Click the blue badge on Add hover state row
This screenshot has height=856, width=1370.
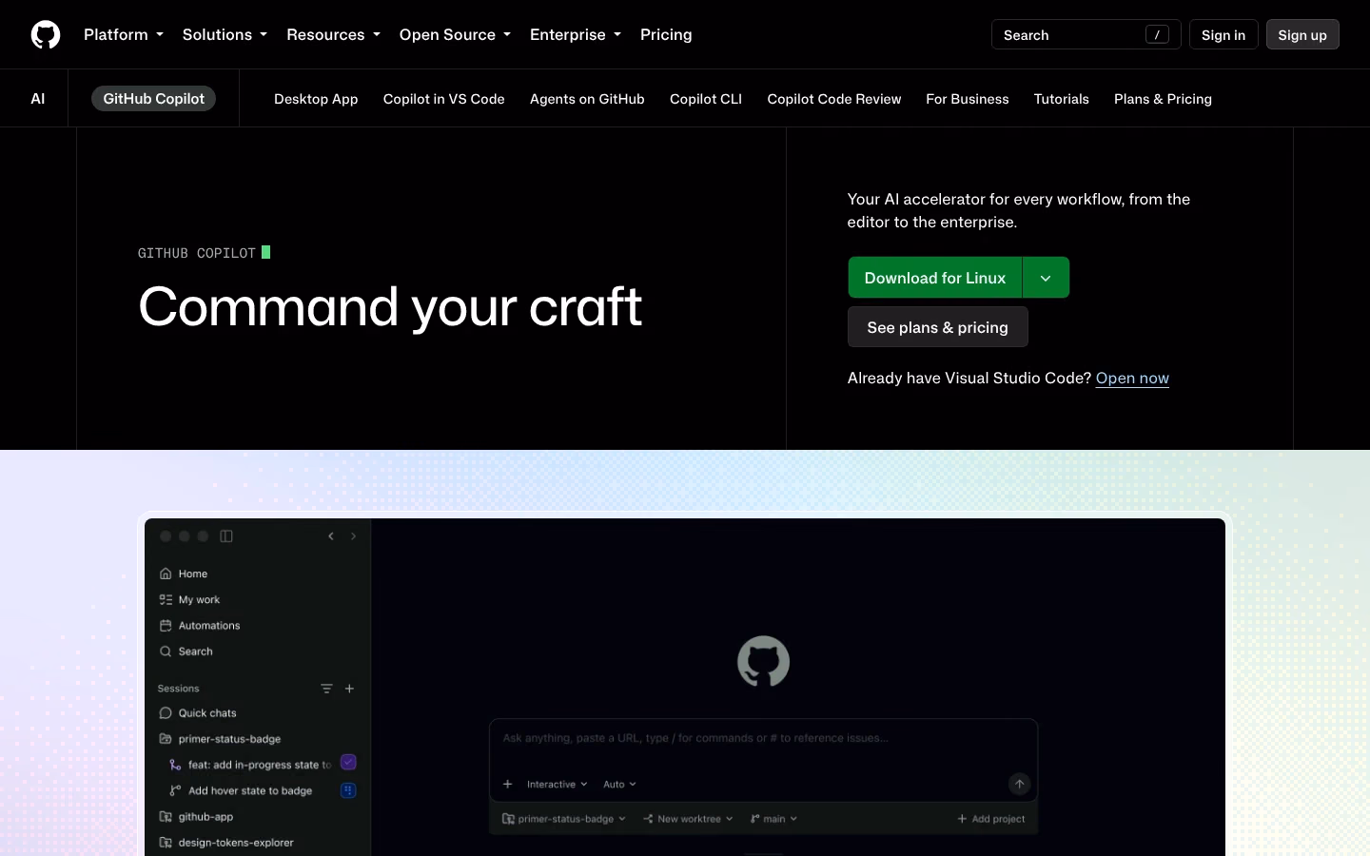(348, 790)
